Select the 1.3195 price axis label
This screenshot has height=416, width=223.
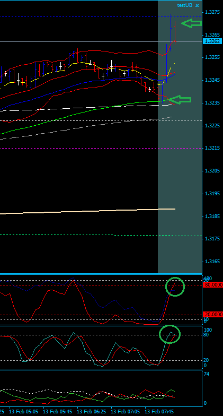point(212,194)
